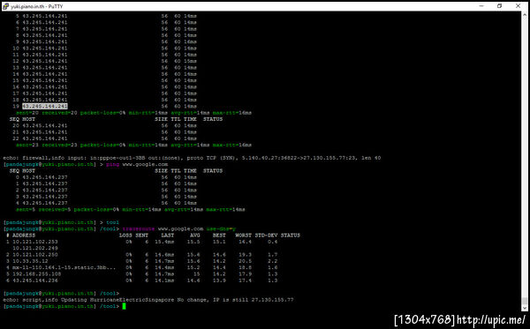This screenshot has width=530, height=329.
Task: Click traceroute hop address 10.33.35.12
Action: pos(30,261)
